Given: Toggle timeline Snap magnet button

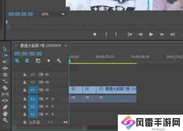Looking at the screenshot, I should point(27,61).
